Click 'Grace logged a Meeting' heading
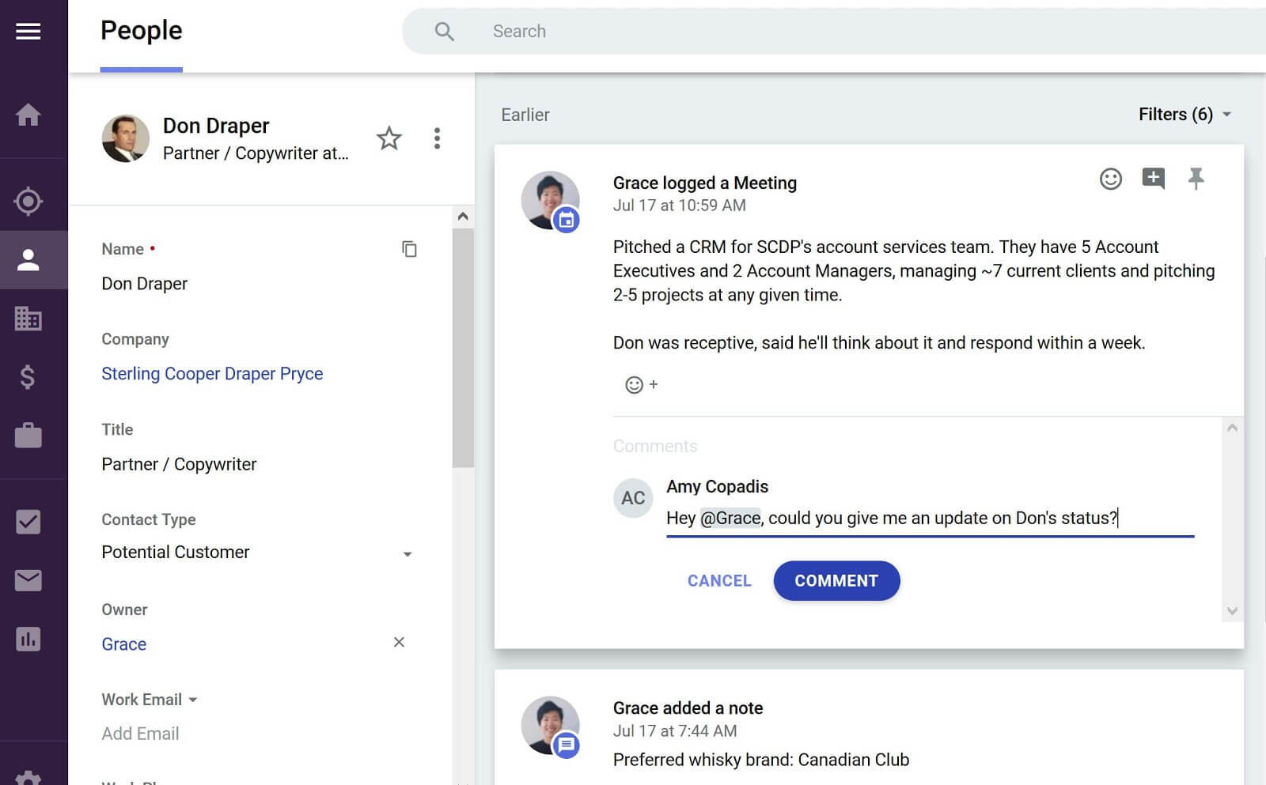1266x785 pixels. point(705,183)
